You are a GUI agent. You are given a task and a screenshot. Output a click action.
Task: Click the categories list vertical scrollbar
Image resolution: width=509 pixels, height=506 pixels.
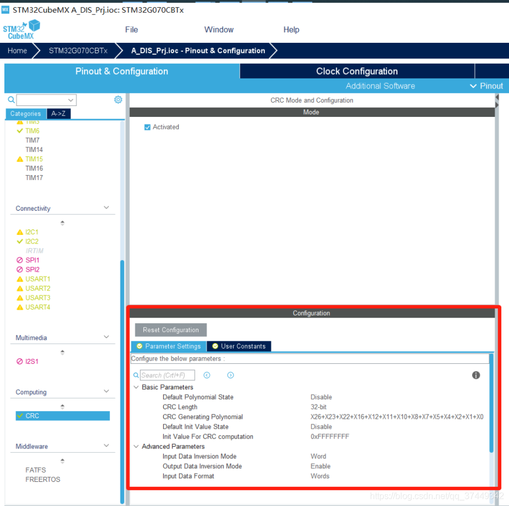coord(123,381)
